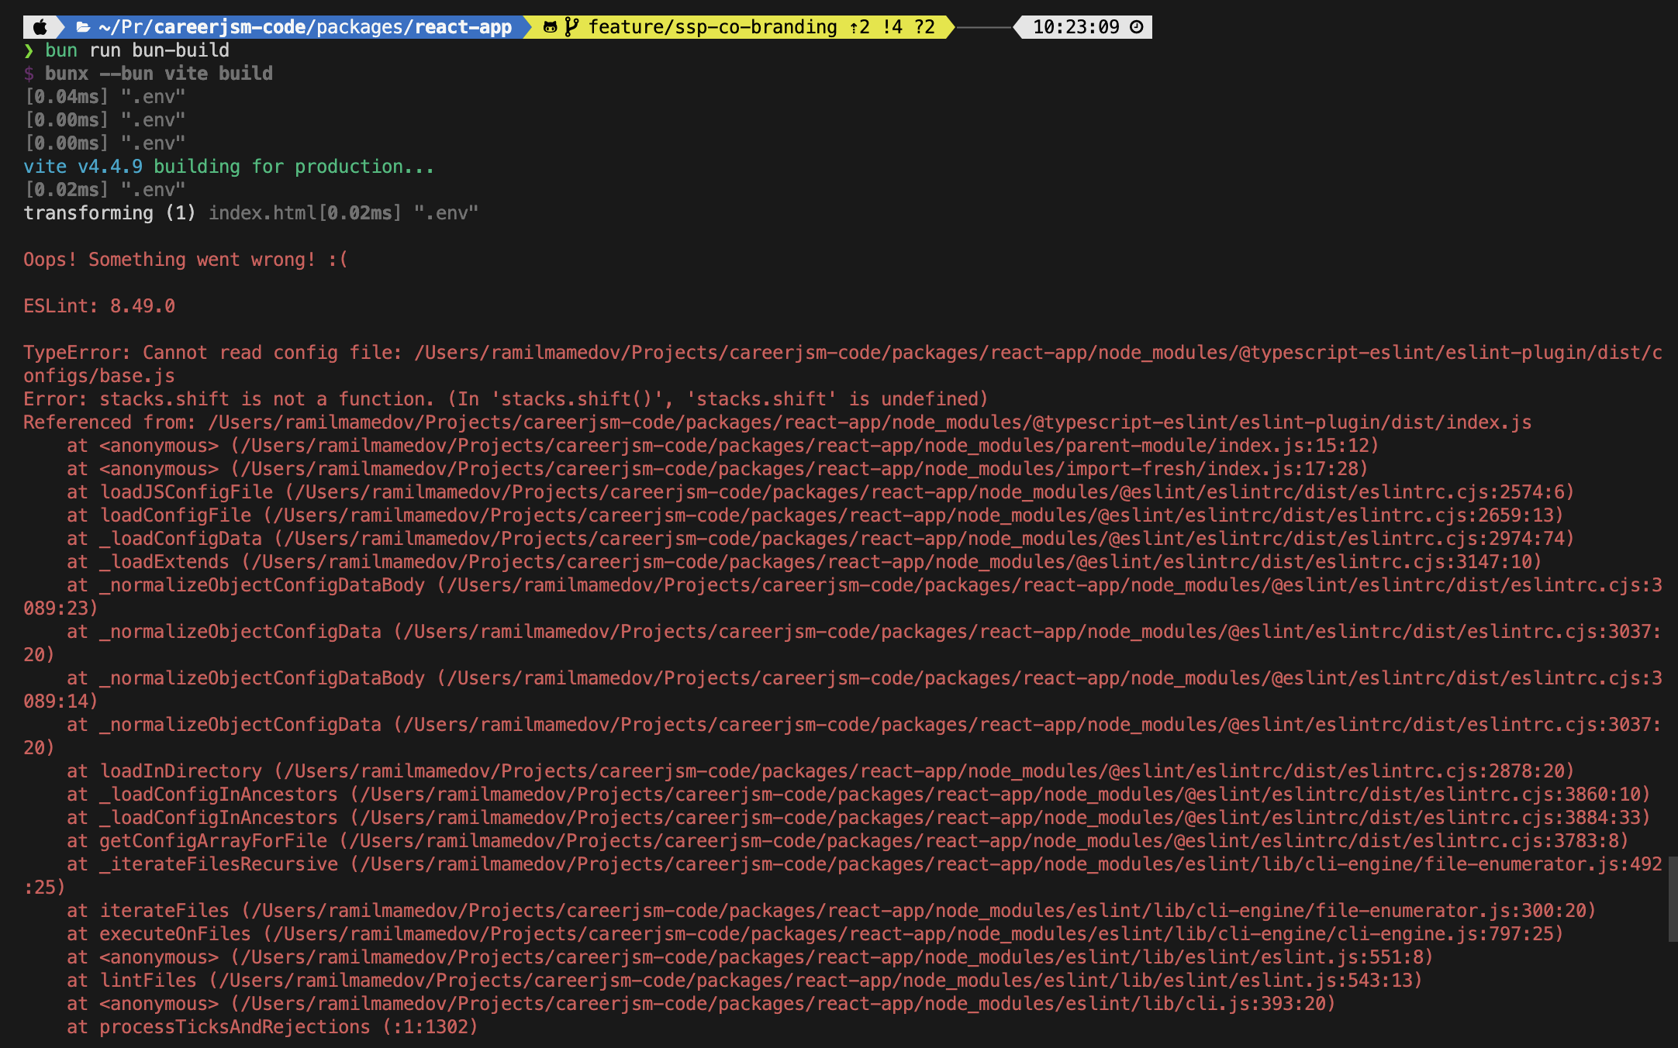
Task: Click the feature/ssp-co-branding branch name
Action: [x=712, y=27]
